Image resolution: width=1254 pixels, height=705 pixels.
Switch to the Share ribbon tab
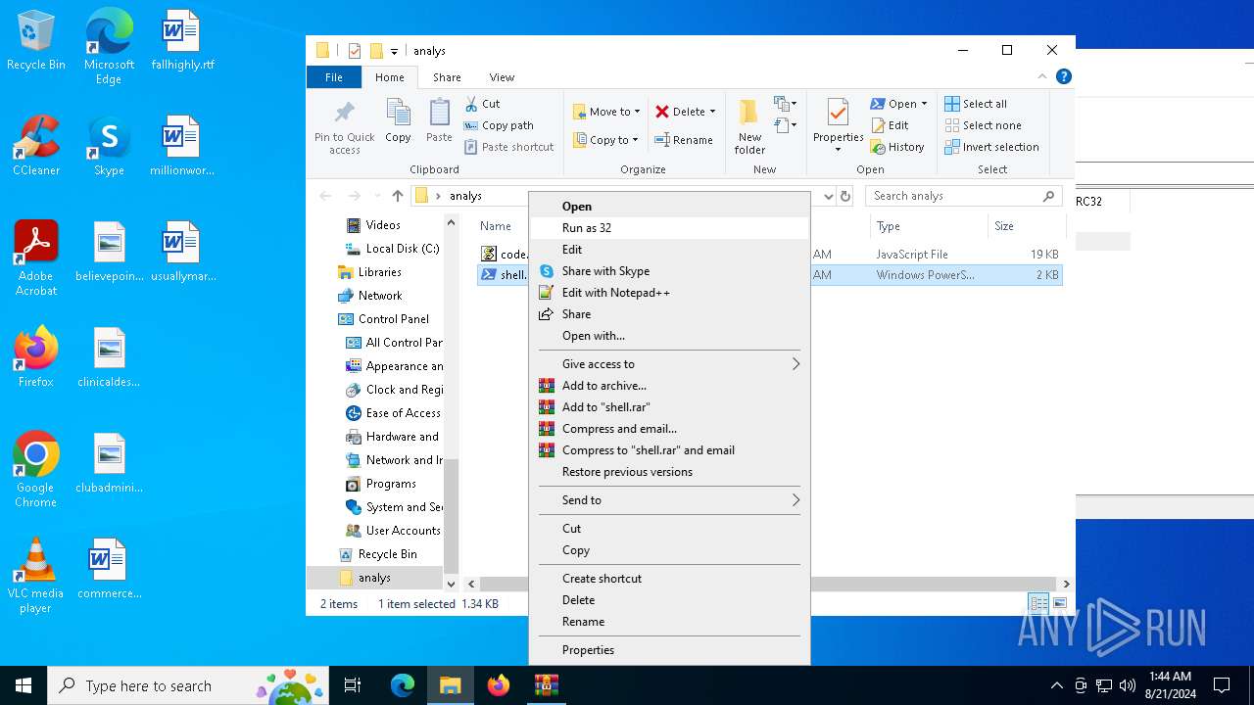(447, 77)
